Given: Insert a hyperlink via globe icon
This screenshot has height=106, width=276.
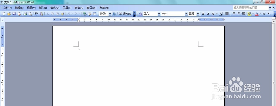Looking at the screenshot, I should (85, 14).
